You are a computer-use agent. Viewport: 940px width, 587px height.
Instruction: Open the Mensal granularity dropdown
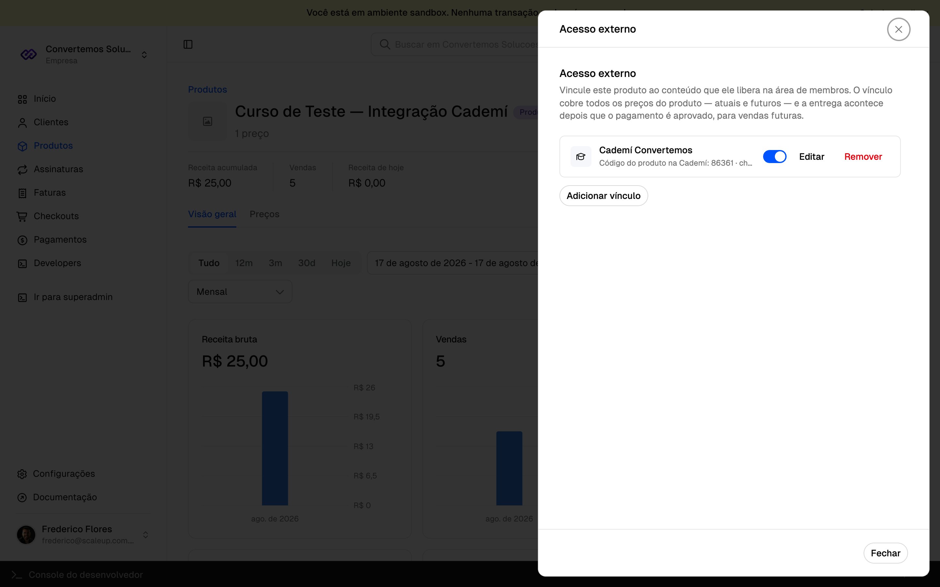pos(240,292)
